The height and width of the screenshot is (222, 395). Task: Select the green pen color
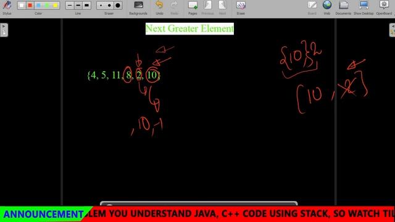click(47, 6)
